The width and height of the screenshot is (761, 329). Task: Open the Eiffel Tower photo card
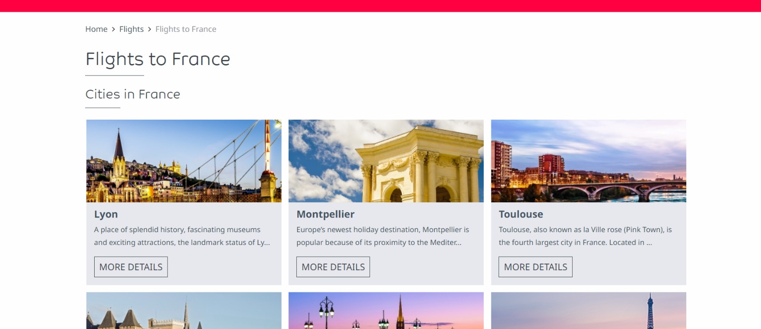[x=589, y=310]
